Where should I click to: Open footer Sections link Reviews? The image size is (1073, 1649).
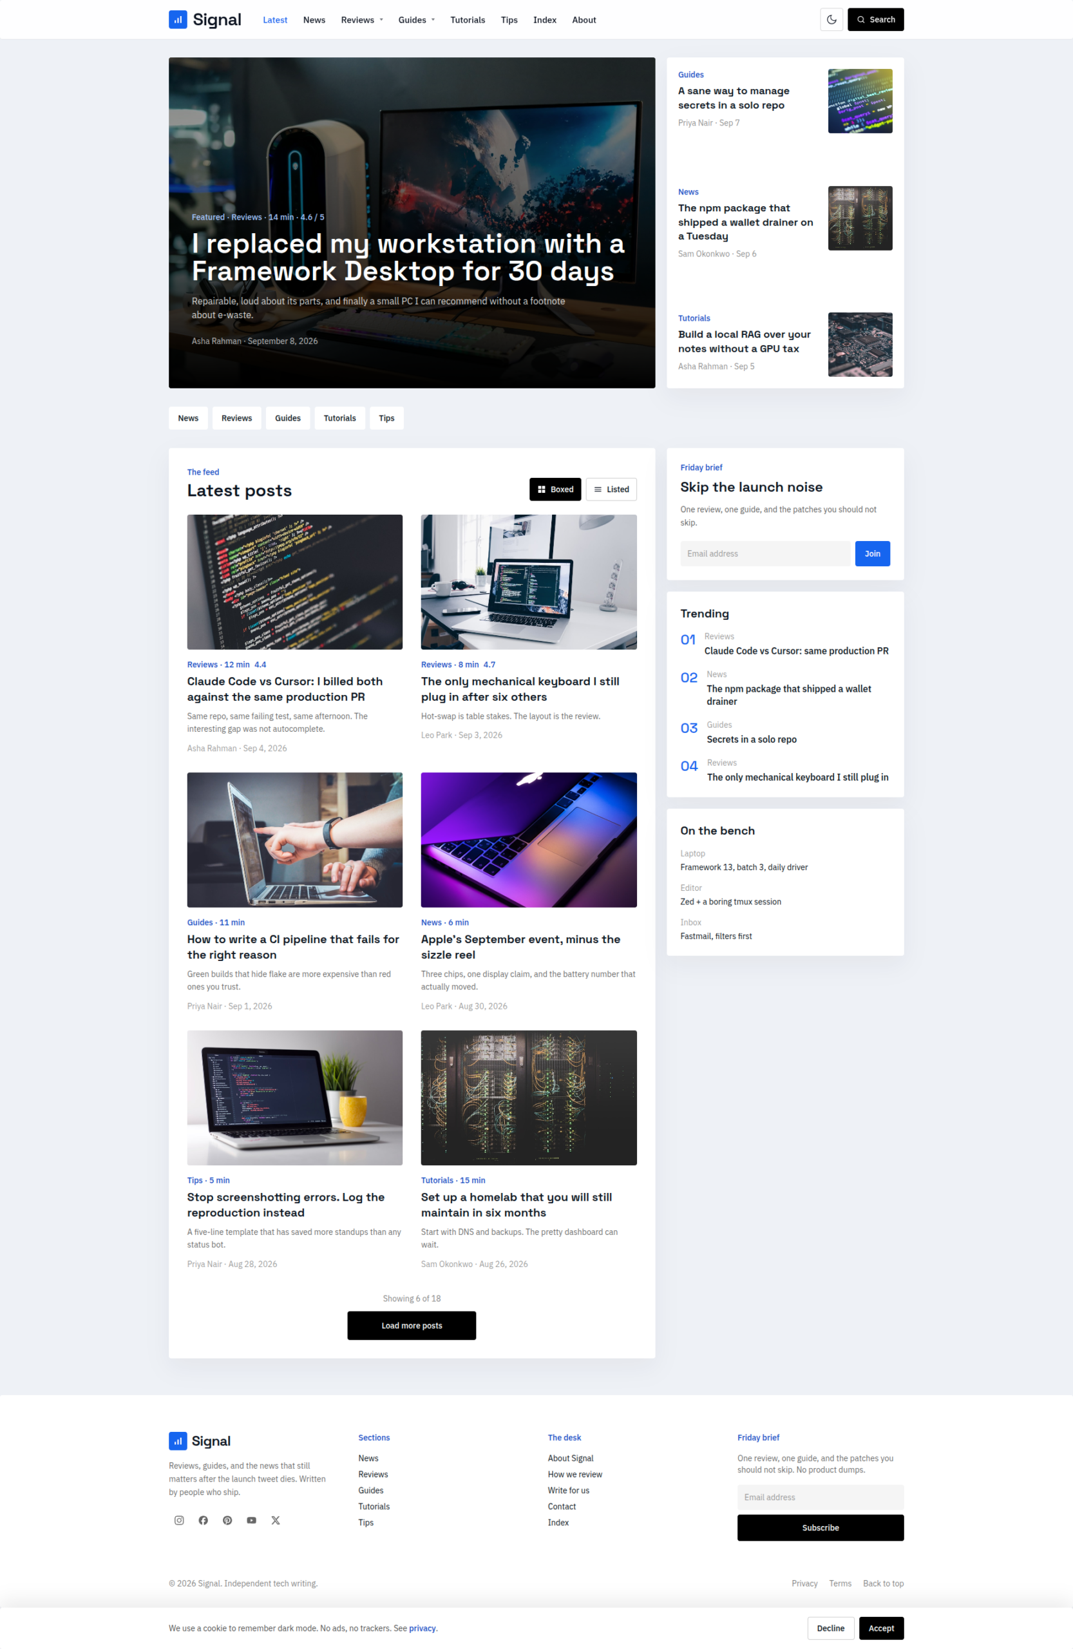point(373,1474)
